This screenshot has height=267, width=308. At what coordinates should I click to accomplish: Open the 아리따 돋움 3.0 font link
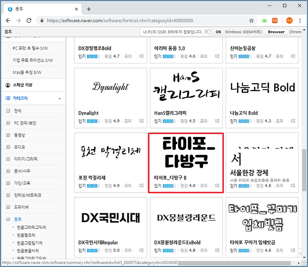coord(169,48)
